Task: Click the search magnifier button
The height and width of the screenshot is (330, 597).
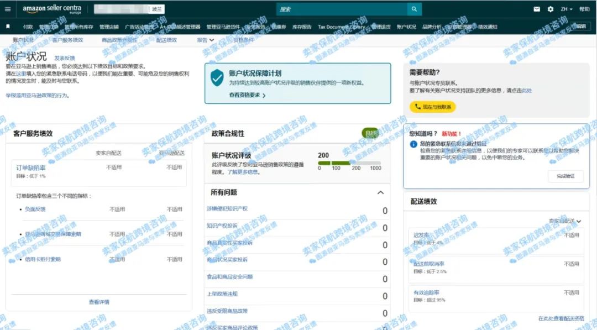Action: click(414, 9)
